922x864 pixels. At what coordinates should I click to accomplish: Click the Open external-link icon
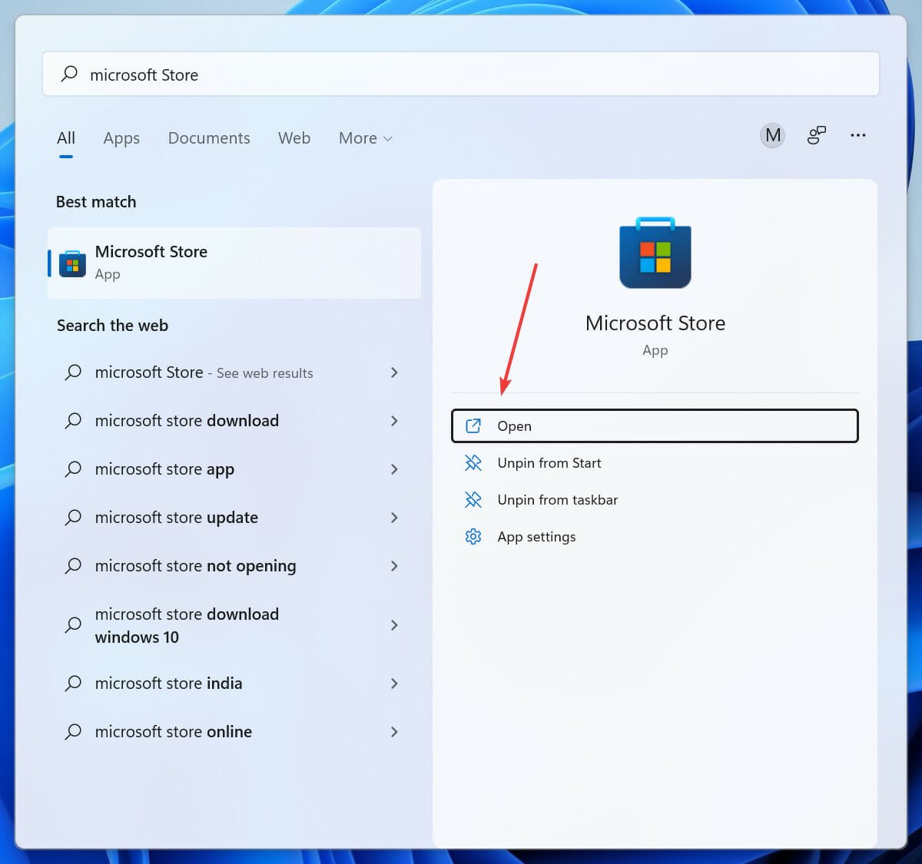pyautogui.click(x=473, y=426)
